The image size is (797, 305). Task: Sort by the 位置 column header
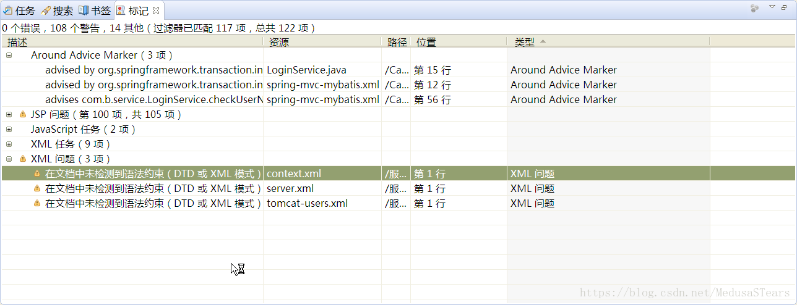(459, 42)
